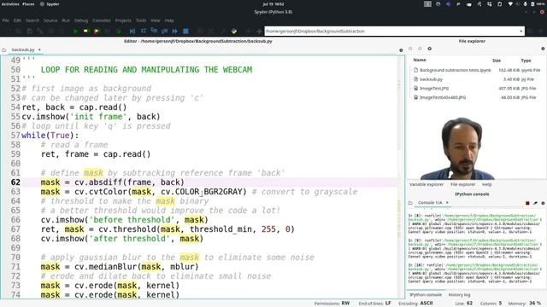Sort files by Size column
This screenshot has width=547, height=307.
(497, 61)
